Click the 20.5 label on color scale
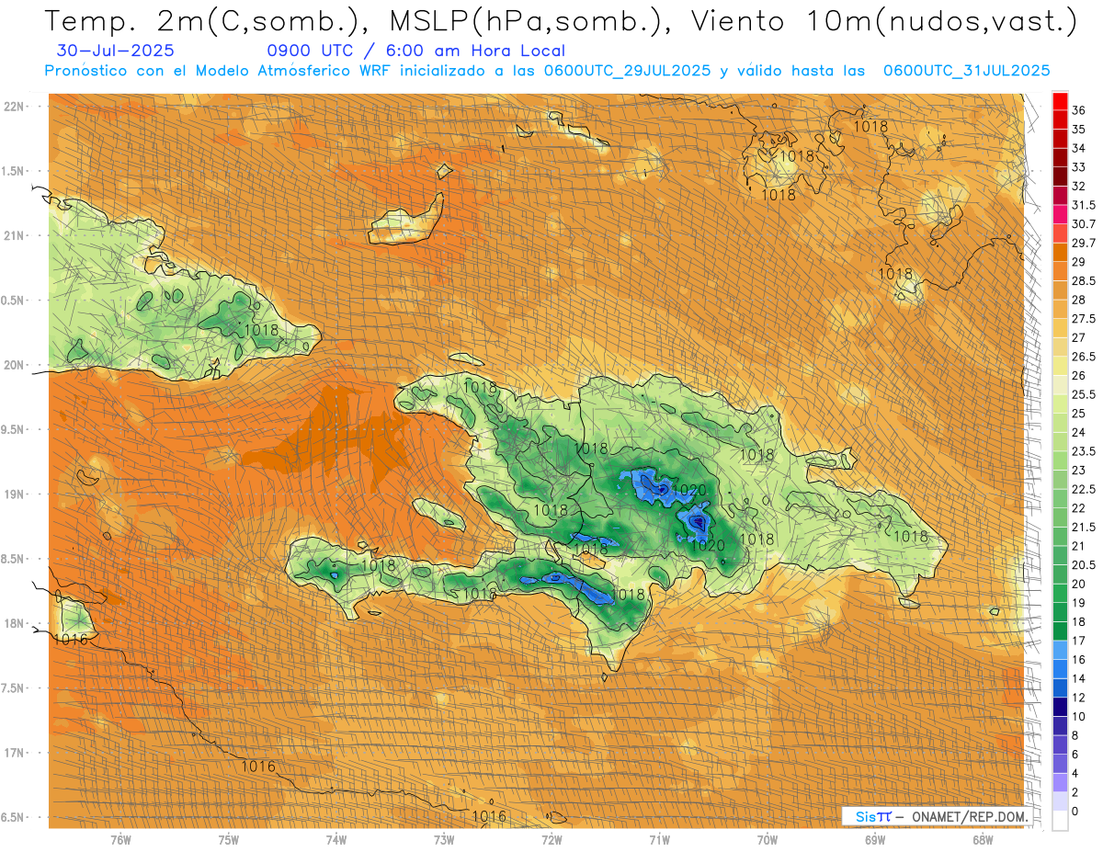 (1084, 564)
